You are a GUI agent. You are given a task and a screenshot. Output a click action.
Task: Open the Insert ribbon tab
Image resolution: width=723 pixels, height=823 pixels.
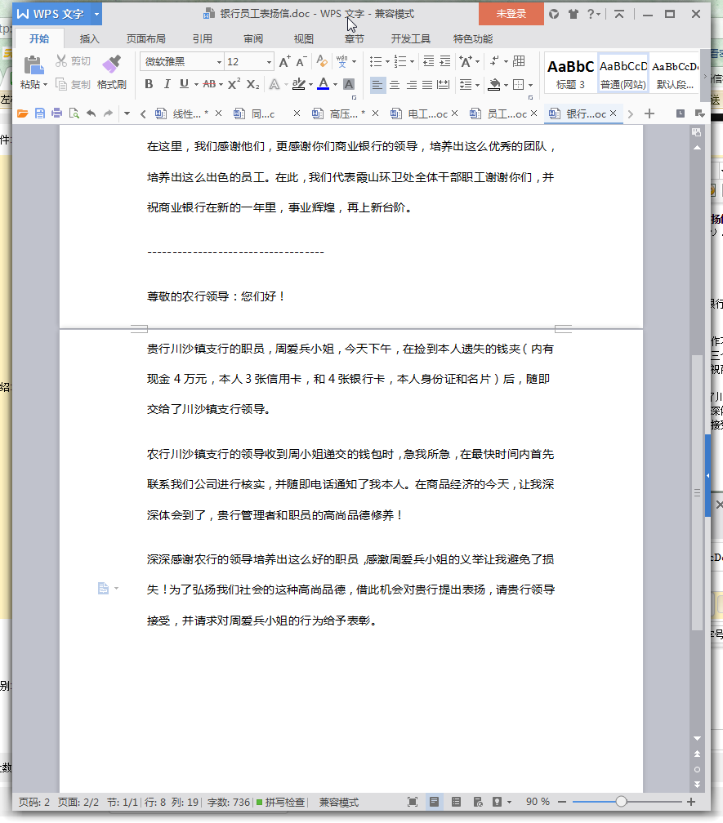click(x=89, y=39)
